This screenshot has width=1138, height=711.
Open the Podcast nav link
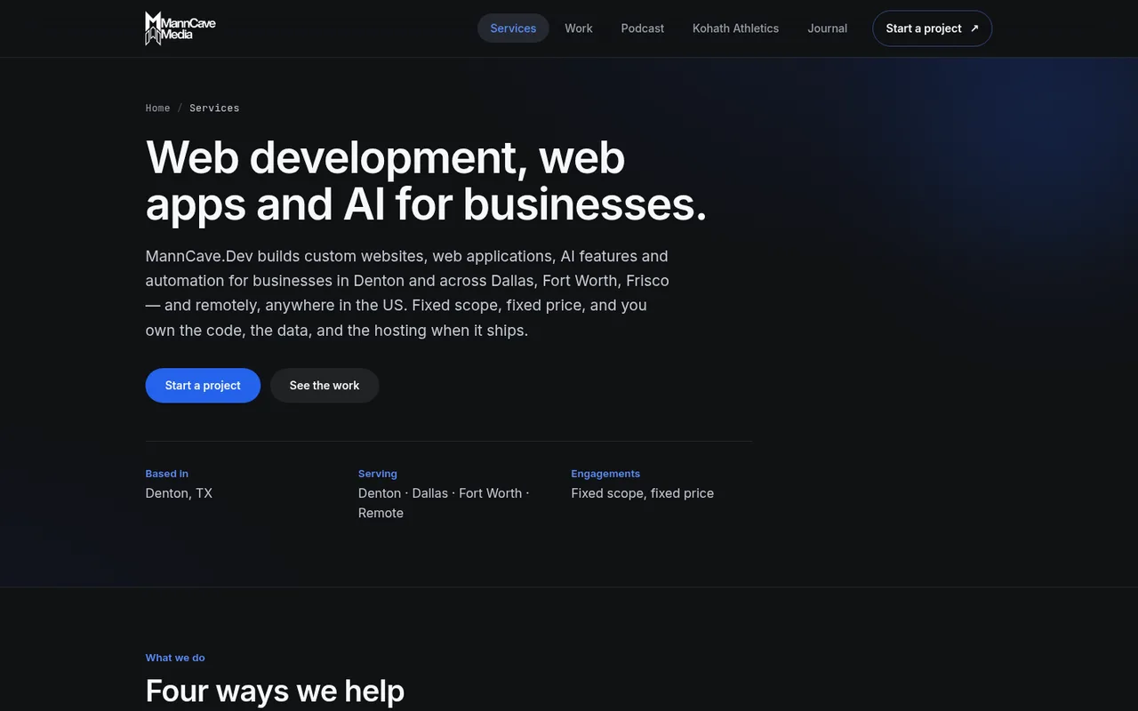642,28
